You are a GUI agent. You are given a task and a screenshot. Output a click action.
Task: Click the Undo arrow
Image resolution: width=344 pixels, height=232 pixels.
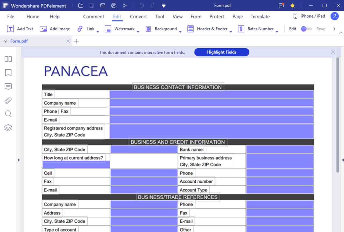point(142,5)
